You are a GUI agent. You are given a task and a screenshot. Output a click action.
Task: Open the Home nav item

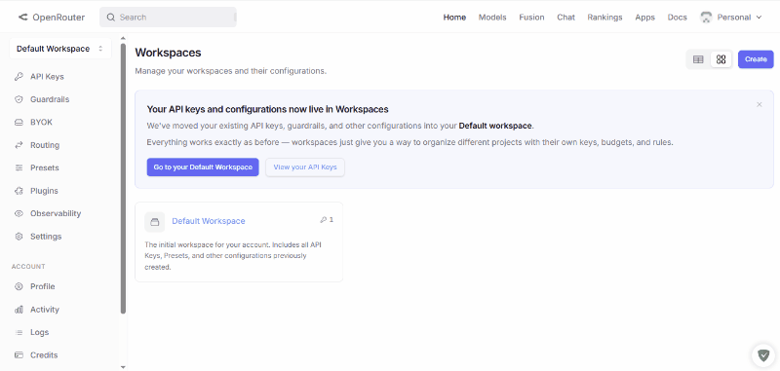[454, 18]
